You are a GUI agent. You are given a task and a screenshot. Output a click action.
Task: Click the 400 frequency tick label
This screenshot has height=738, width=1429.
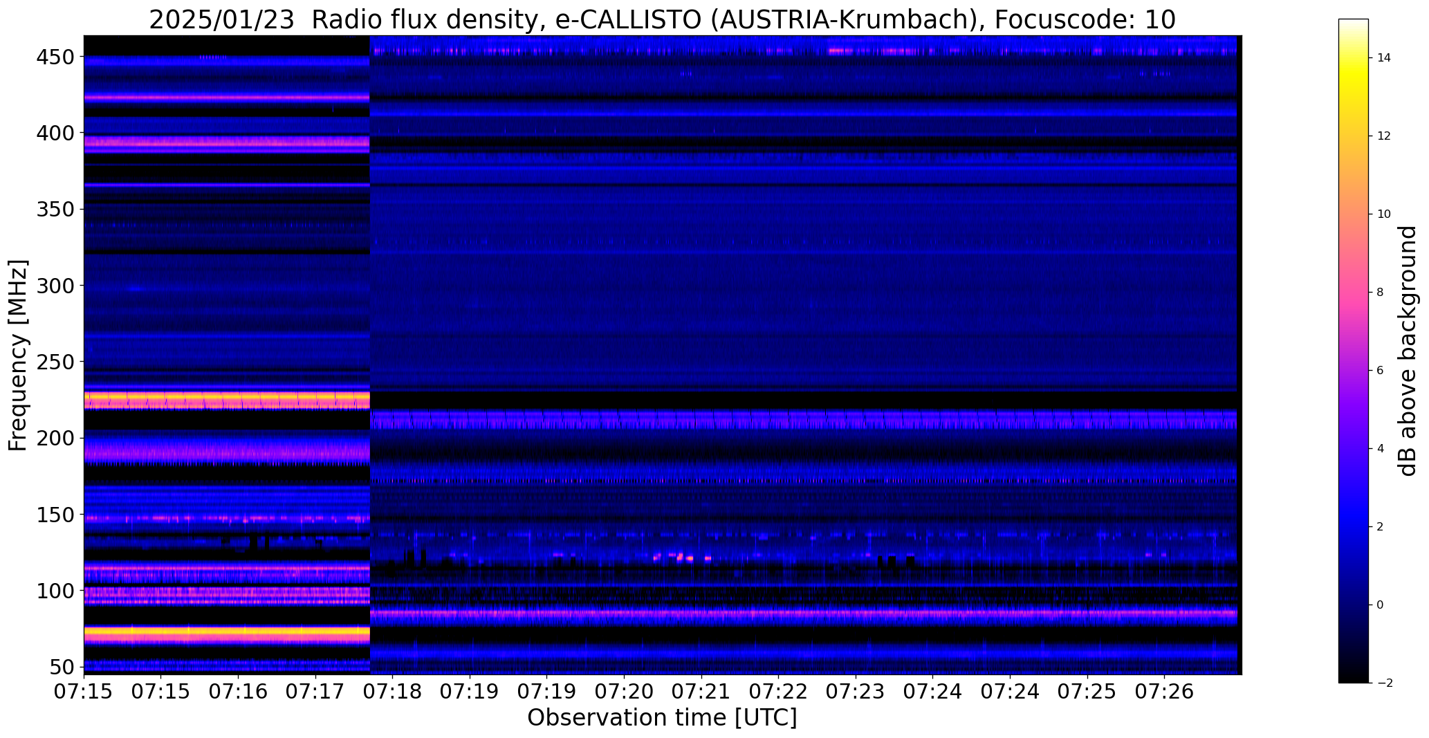point(54,133)
